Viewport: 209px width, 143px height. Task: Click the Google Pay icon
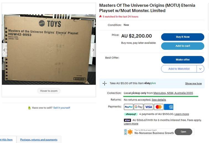coord(139,107)
